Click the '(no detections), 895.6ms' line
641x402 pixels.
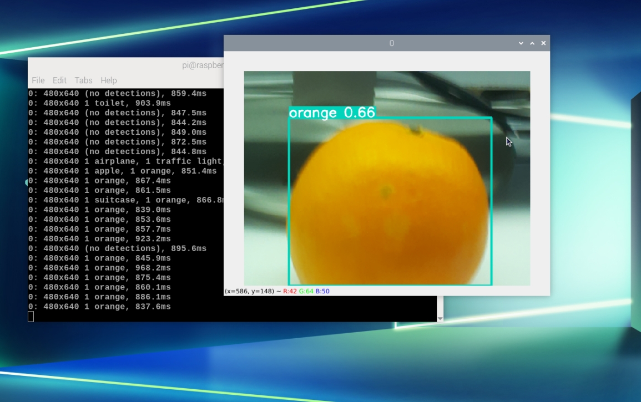tap(117, 248)
